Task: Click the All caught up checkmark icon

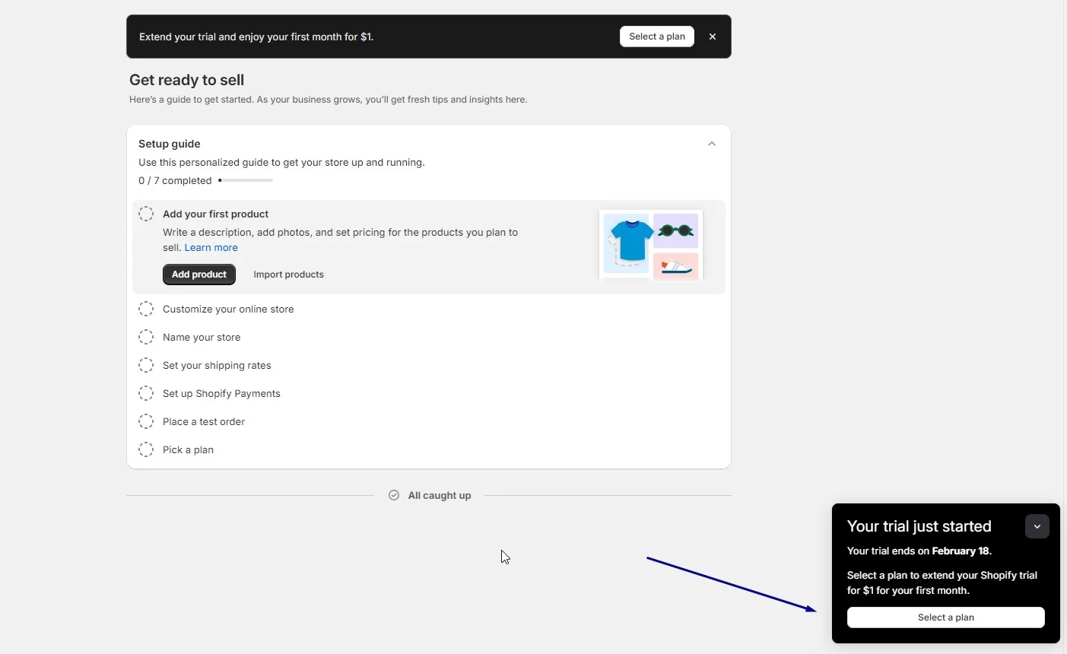Action: [394, 495]
